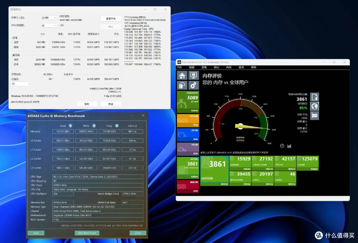
Task: Click the green 95% ranking value
Action: 303,108
